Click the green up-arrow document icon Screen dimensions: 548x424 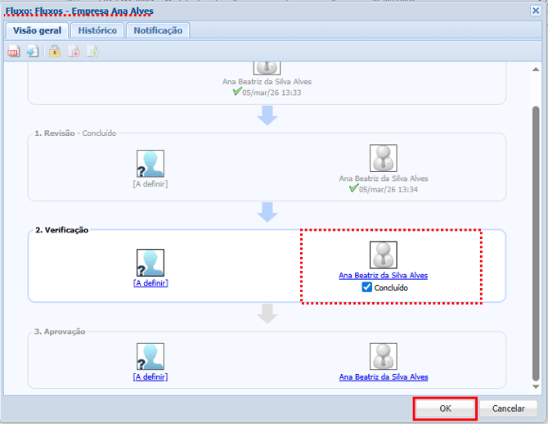click(x=92, y=52)
